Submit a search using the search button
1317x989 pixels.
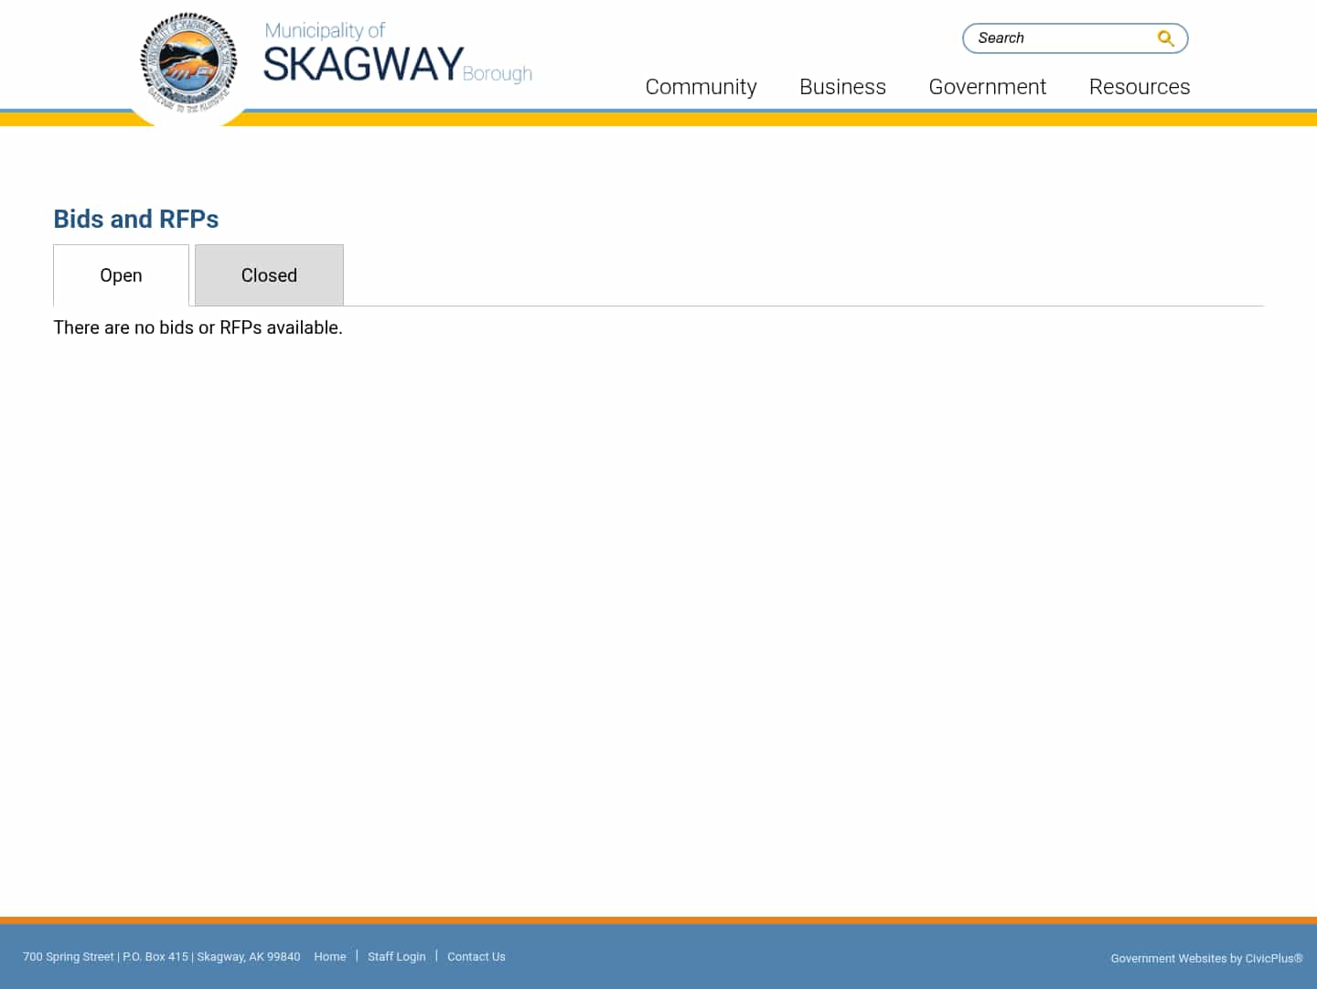[x=1165, y=38]
